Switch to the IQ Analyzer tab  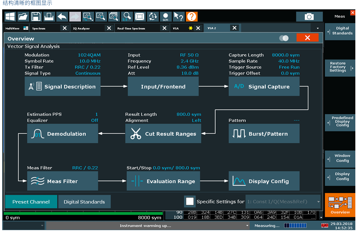click(81, 28)
